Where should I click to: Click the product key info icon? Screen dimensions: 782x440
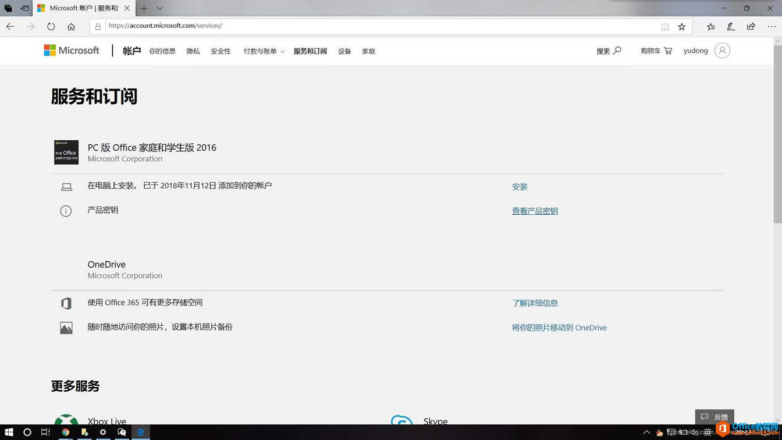coord(66,211)
